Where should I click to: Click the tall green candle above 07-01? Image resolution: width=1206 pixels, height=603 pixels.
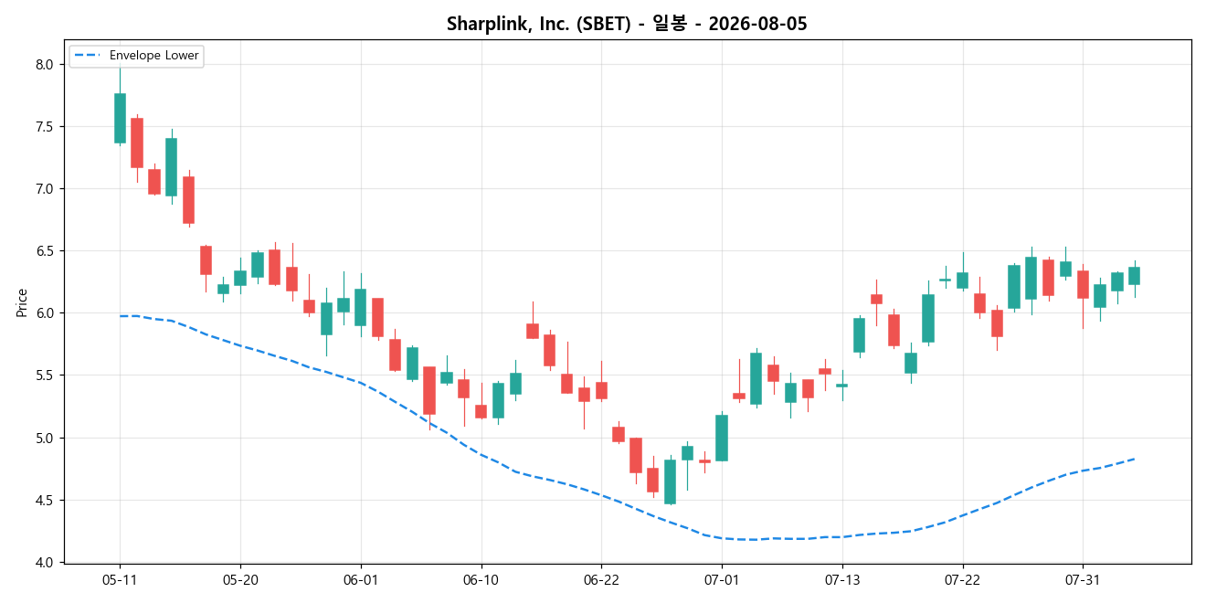[x=722, y=438]
